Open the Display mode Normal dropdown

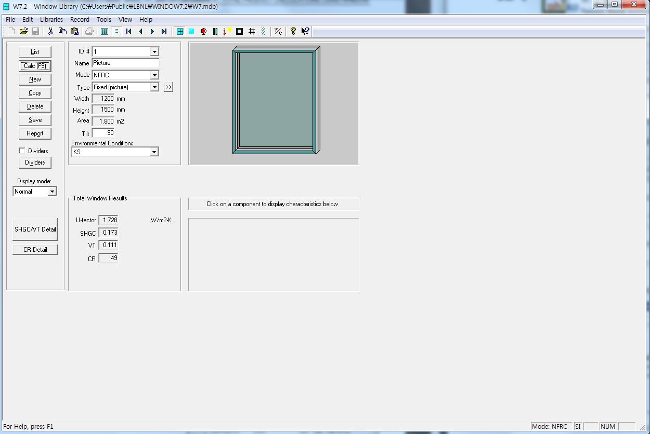(x=52, y=192)
